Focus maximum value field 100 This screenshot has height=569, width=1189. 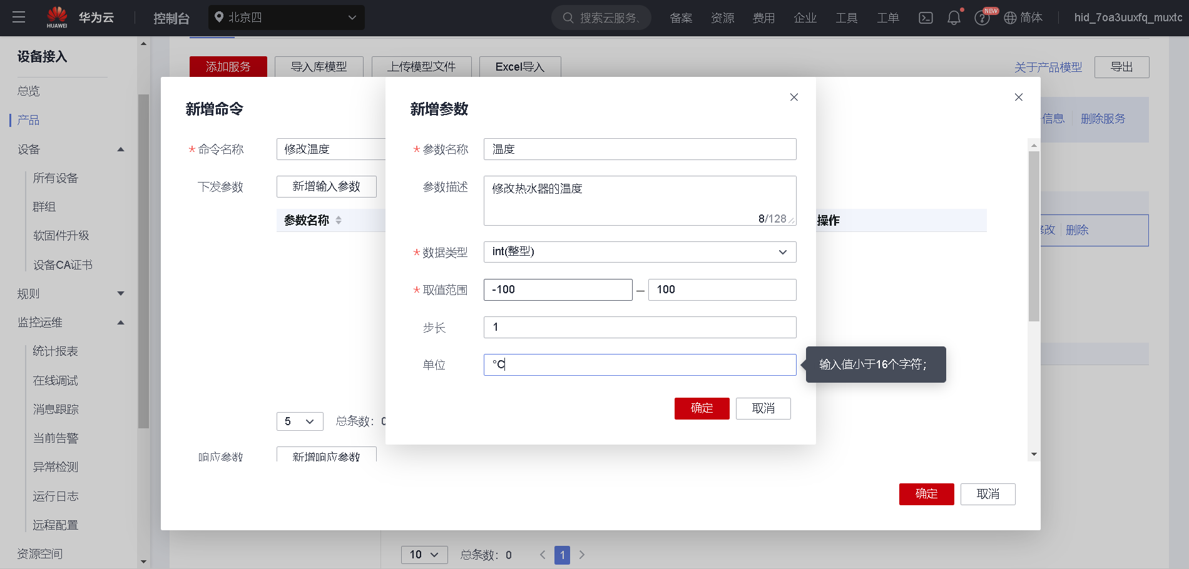coord(722,290)
